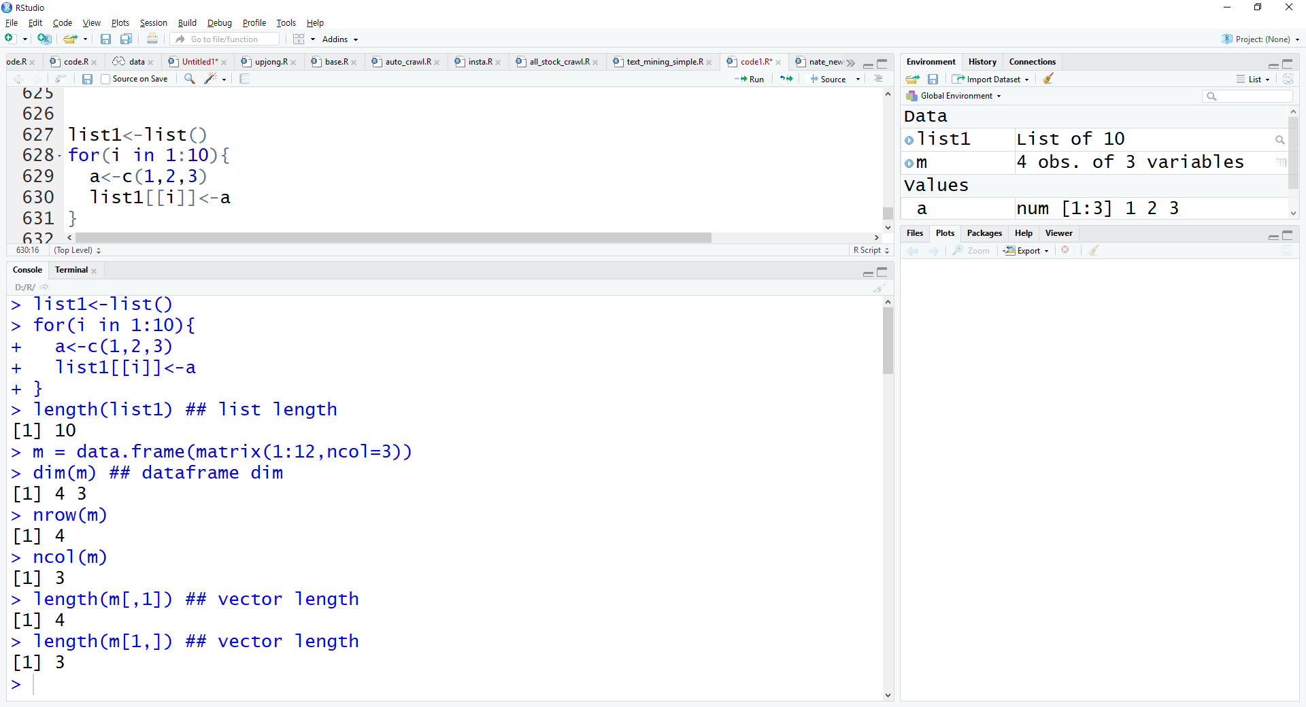Open the Export plots dropdown
The height and width of the screenshot is (707, 1306).
(x=1026, y=251)
